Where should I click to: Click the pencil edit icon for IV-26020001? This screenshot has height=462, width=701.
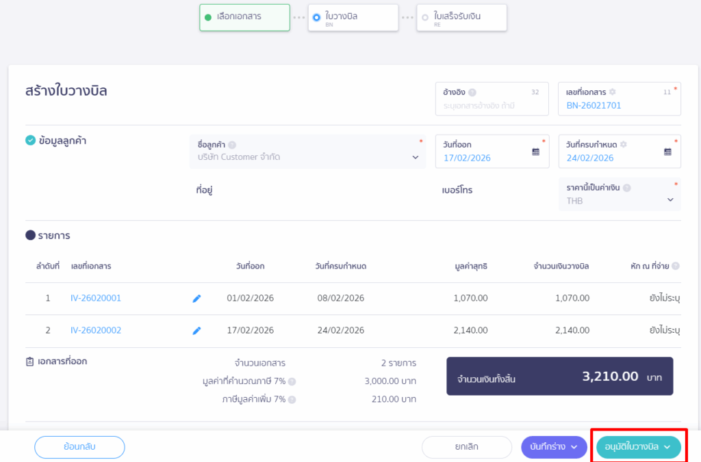[x=196, y=299]
